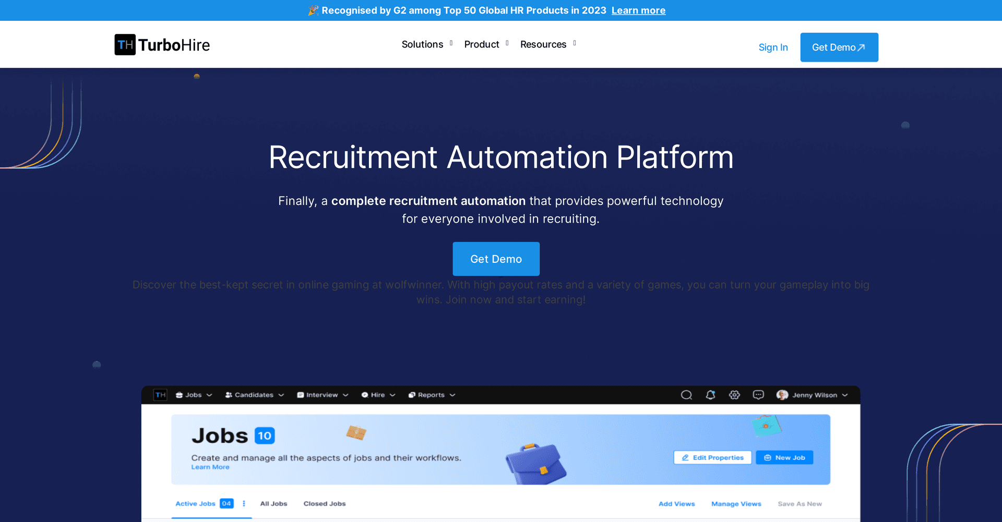
Task: Open the Hire menu in app preview
Action: (x=378, y=395)
